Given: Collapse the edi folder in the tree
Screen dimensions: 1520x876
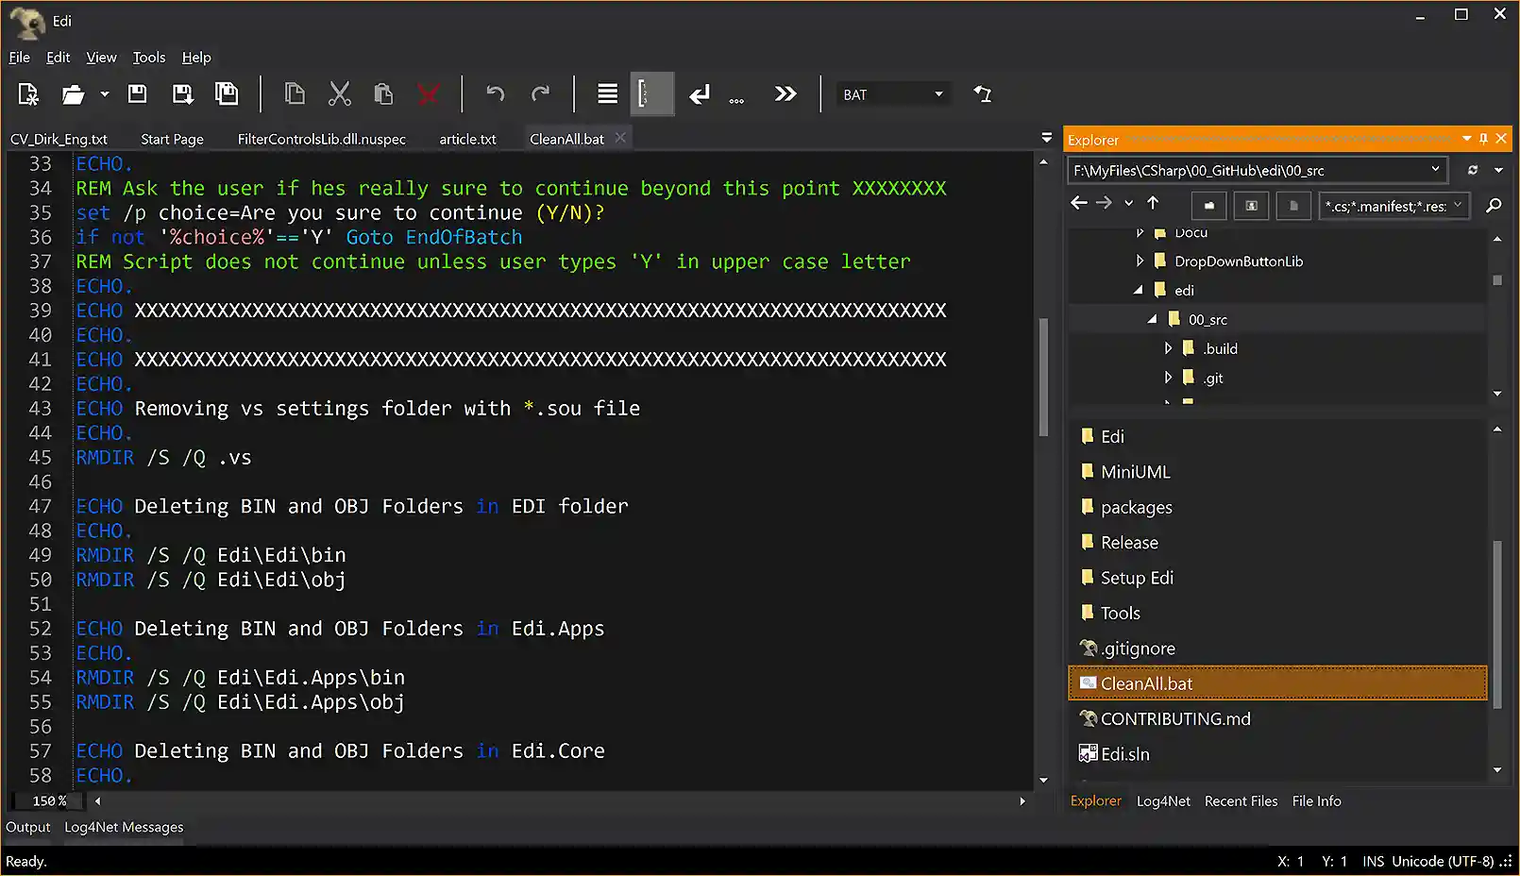Looking at the screenshot, I should (x=1138, y=290).
